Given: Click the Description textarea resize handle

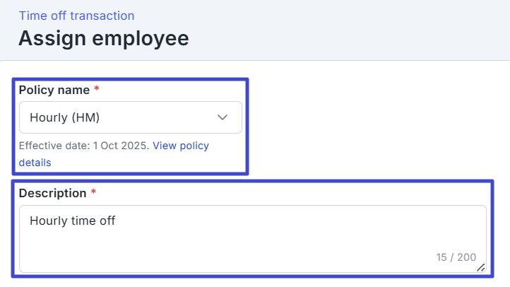Looking at the screenshot, I should click(481, 267).
